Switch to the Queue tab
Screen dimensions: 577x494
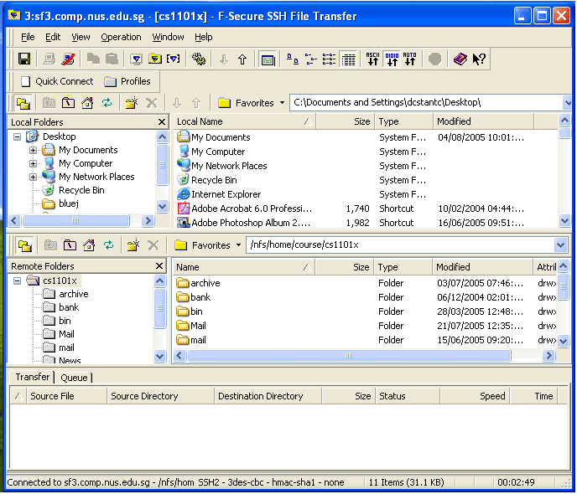[x=74, y=378]
